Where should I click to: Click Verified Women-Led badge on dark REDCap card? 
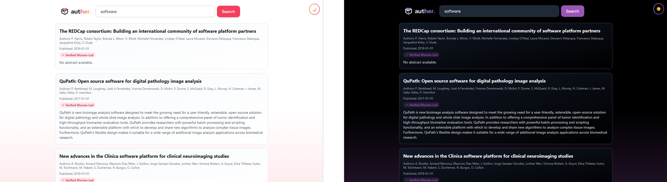coord(421,55)
